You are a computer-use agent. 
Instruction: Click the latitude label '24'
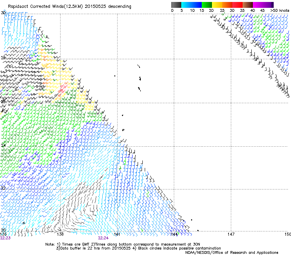[x=3, y=146]
